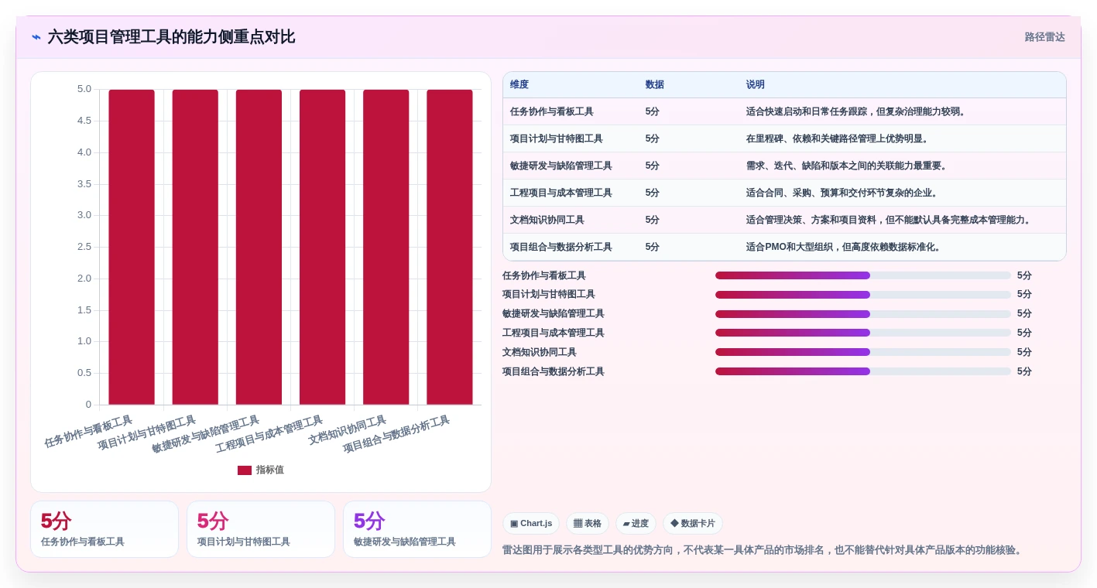The width and height of the screenshot is (1097, 588).
Task: Click the 5分 cell in the 敏捷研发与缺陷管理工具 table row
Action: [x=653, y=166]
